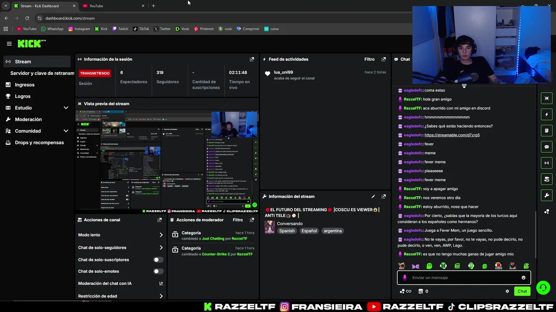Open external link for Moderación del chat con IA
556x312 pixels.
point(161,283)
